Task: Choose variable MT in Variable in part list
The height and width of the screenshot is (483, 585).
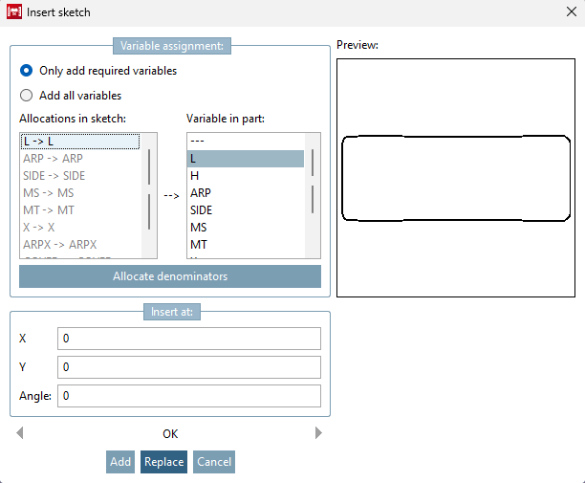Action: point(246,245)
